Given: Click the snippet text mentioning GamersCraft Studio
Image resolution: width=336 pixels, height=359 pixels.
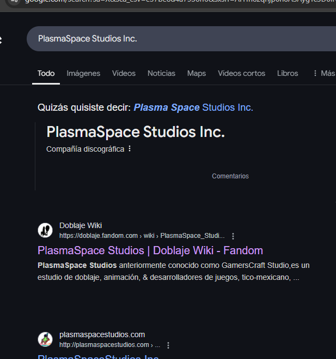Looking at the screenshot, I should (174, 271).
